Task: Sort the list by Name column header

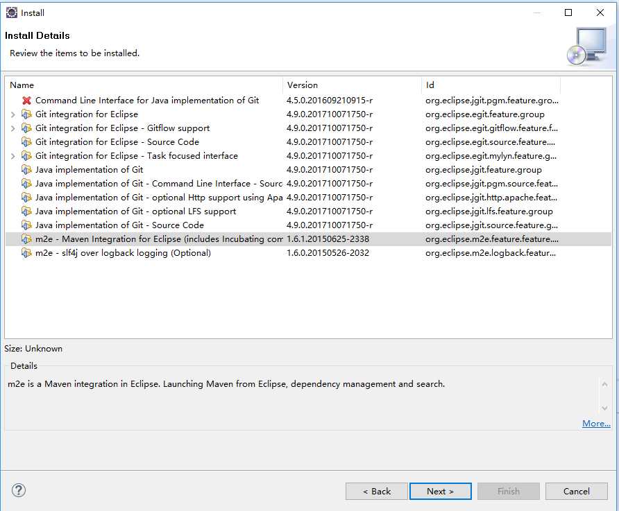Action: tap(144, 85)
